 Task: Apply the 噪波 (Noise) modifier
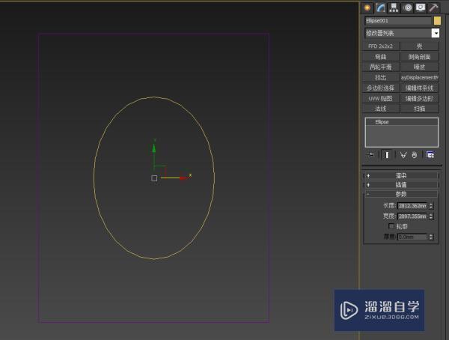(419, 67)
